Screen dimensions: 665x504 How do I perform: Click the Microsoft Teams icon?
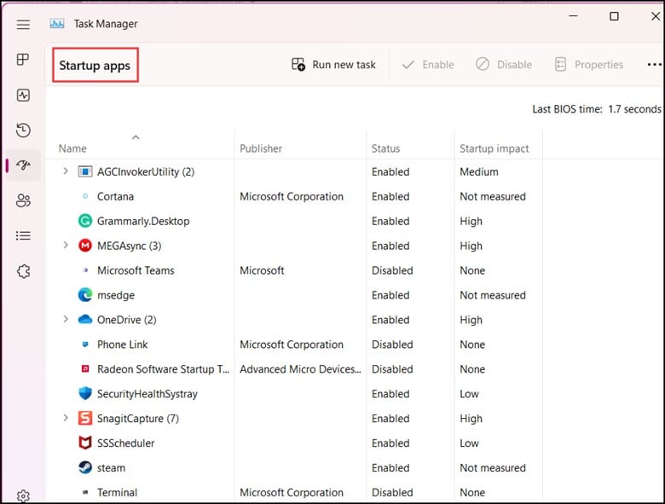point(85,269)
